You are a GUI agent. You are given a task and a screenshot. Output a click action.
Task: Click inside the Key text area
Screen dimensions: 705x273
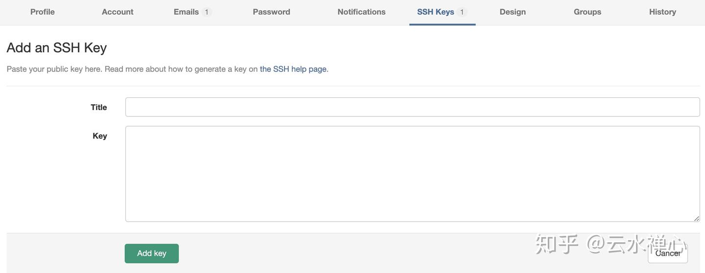(413, 174)
